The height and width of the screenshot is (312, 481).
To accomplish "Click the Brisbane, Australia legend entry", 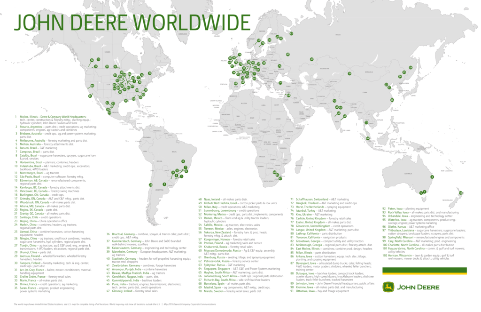I will (55, 135).
